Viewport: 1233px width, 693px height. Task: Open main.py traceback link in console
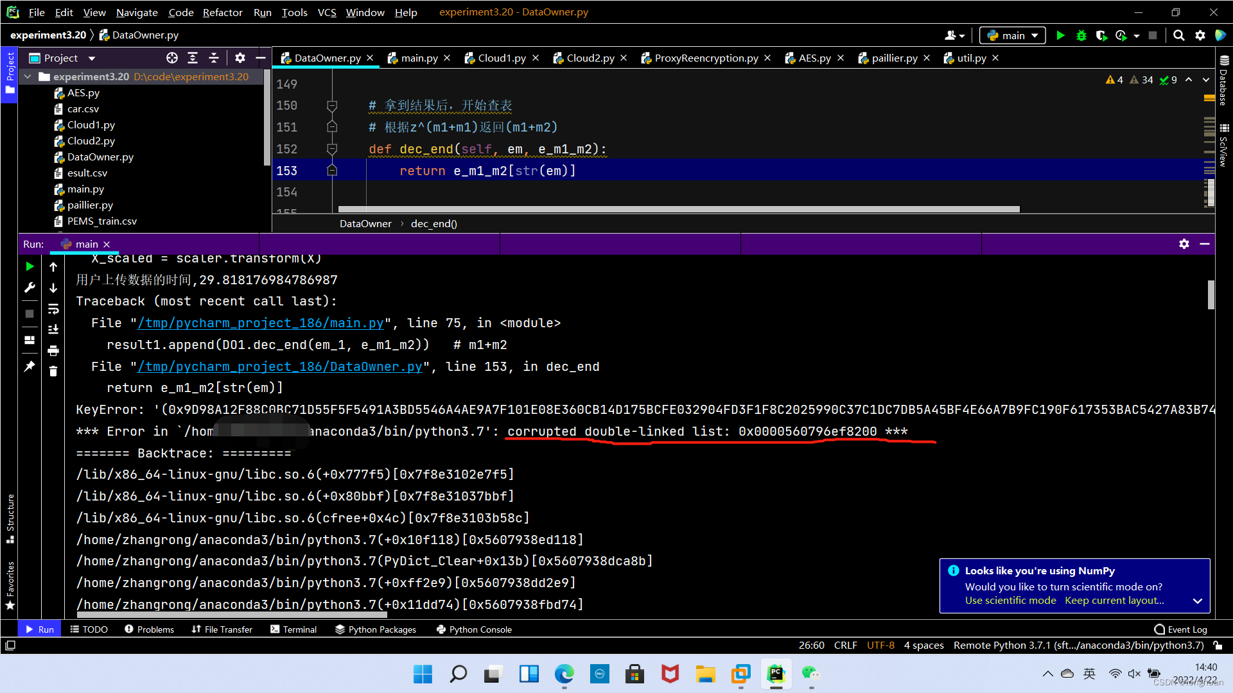pos(260,323)
